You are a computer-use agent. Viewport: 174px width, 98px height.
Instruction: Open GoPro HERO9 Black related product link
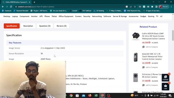coord(153,36)
